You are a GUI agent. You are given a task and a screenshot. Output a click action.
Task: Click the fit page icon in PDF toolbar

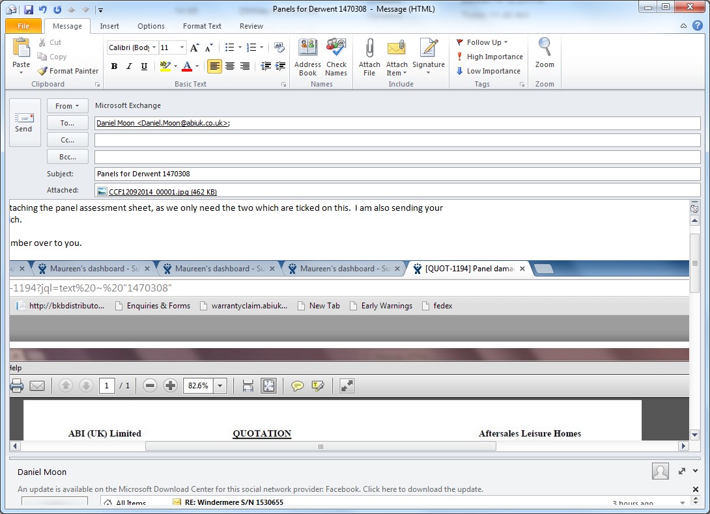[268, 386]
